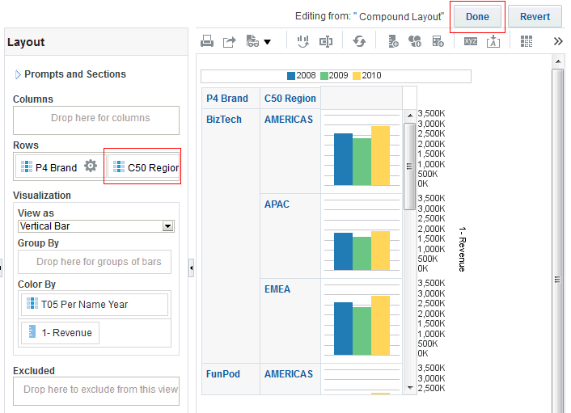
Task: Click the grid layout icon in toolbar
Action: click(527, 40)
